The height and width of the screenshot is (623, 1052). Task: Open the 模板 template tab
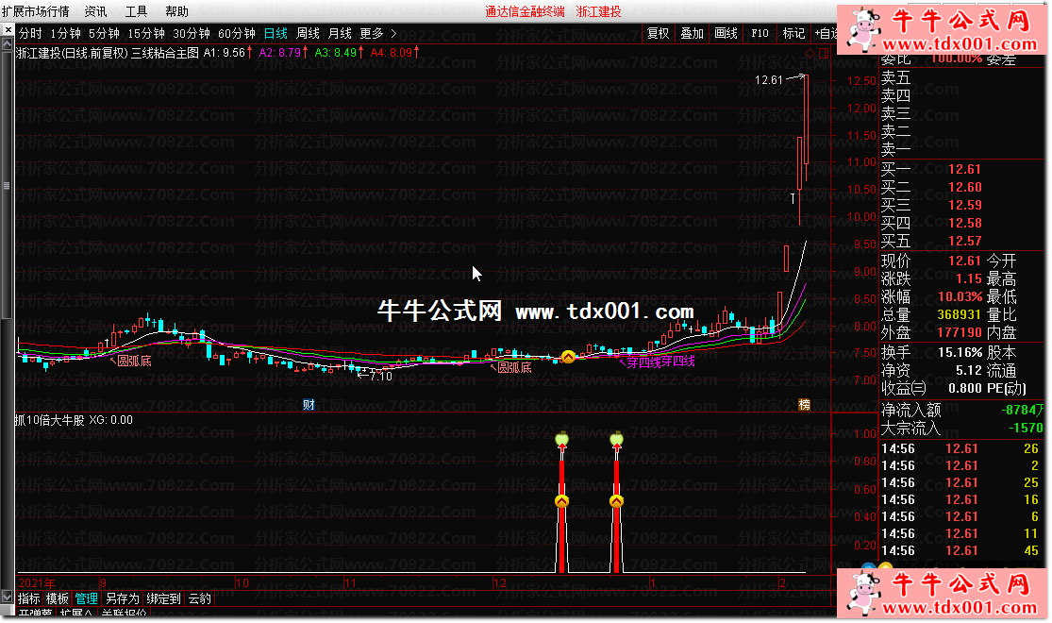click(x=58, y=598)
